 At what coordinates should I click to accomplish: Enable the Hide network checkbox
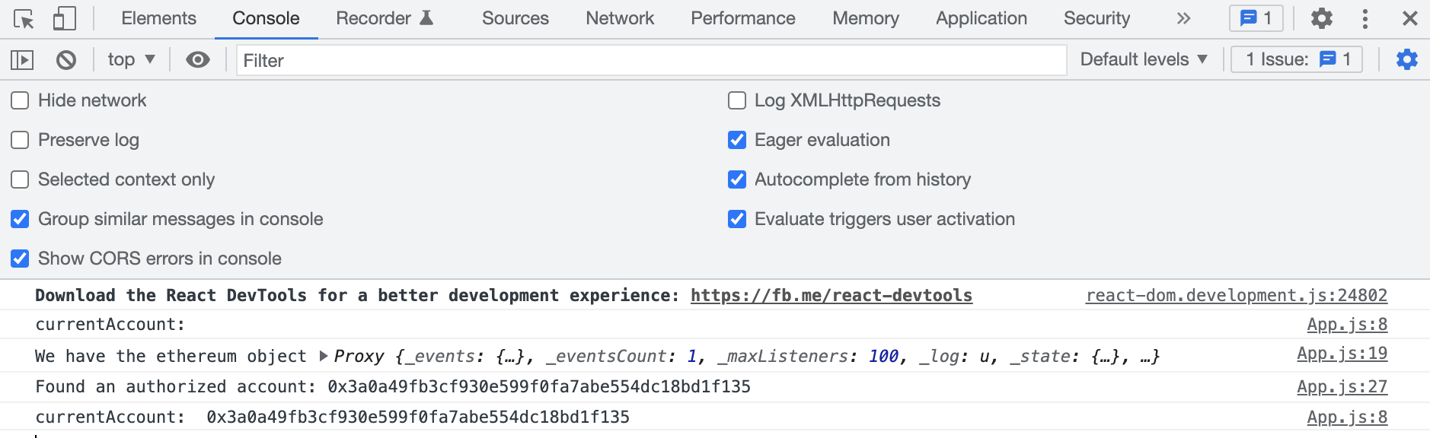(20, 100)
